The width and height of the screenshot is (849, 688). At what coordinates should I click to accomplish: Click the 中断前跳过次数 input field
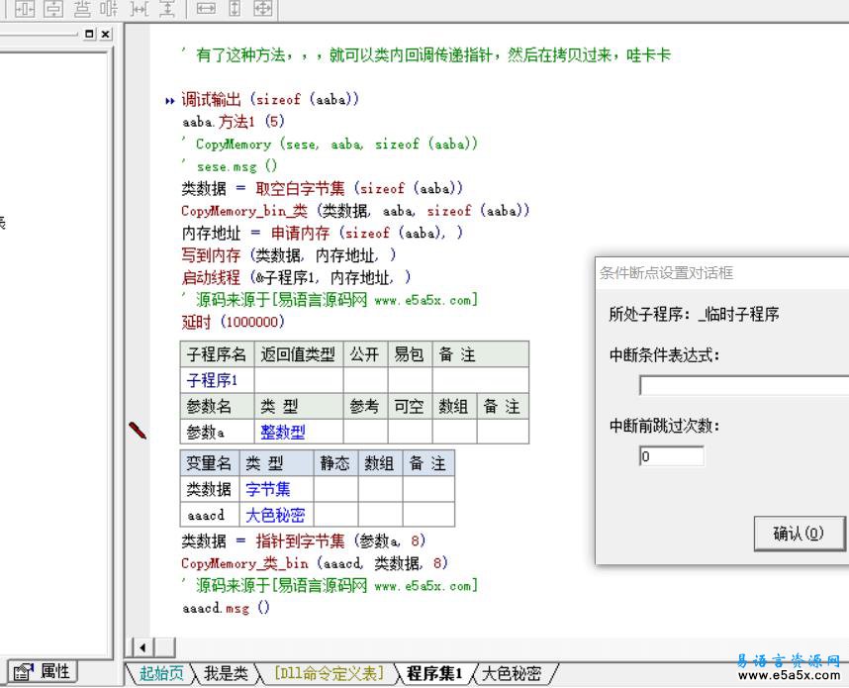pos(672,456)
